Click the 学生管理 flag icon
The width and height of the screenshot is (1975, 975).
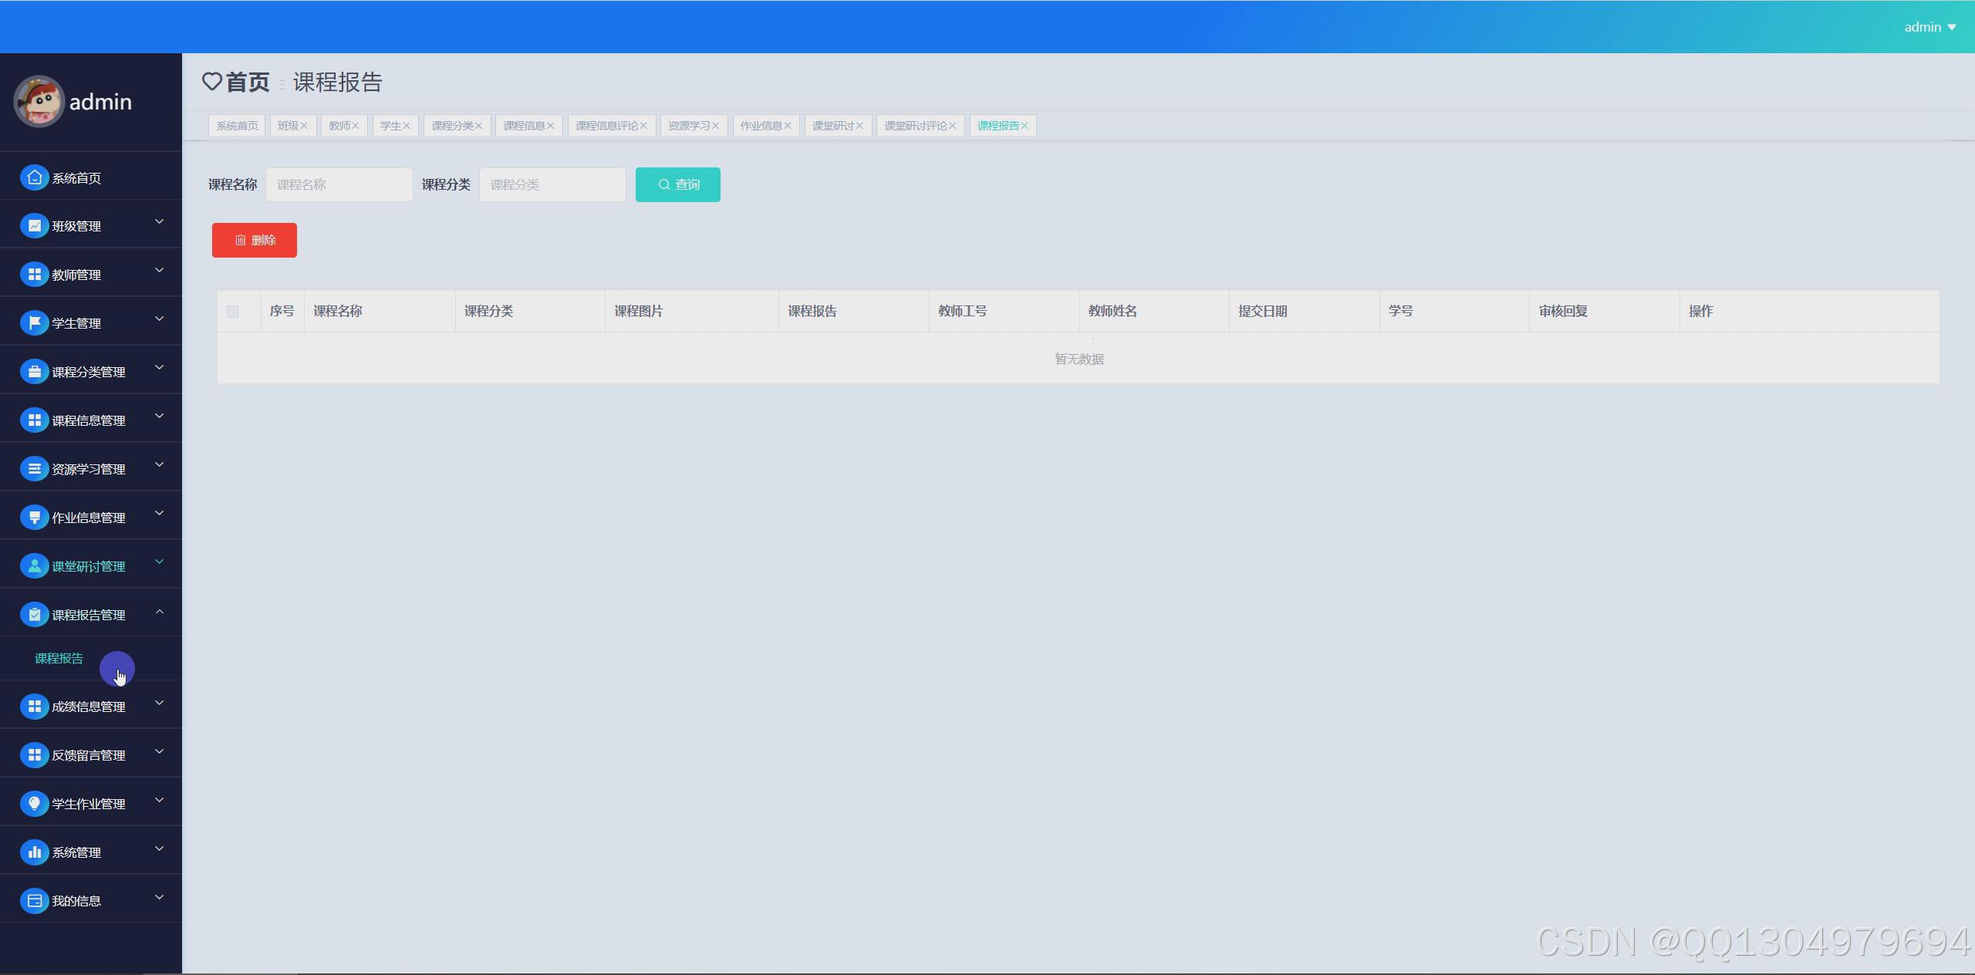[34, 323]
